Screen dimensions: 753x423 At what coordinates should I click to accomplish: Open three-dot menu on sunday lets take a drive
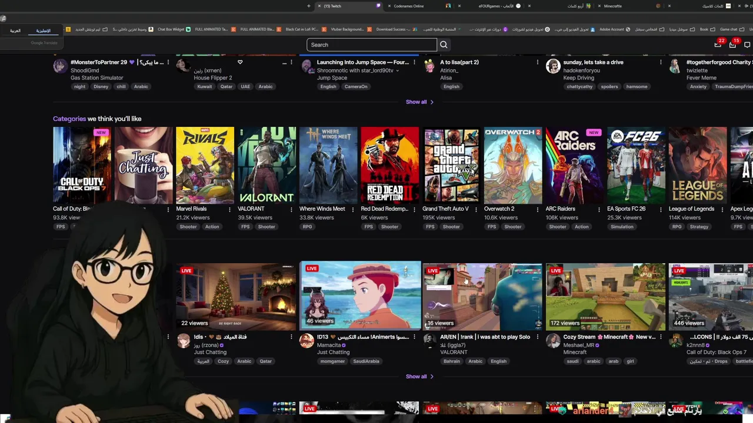661,62
